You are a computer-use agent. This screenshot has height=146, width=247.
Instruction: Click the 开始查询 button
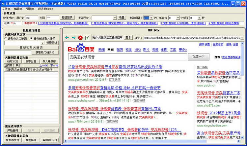click(13, 130)
